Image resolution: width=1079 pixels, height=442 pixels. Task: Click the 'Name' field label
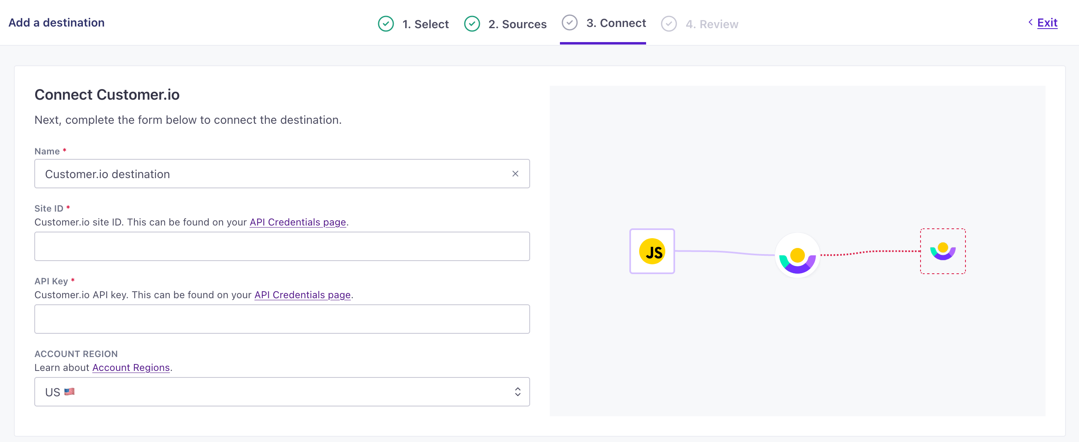(47, 152)
